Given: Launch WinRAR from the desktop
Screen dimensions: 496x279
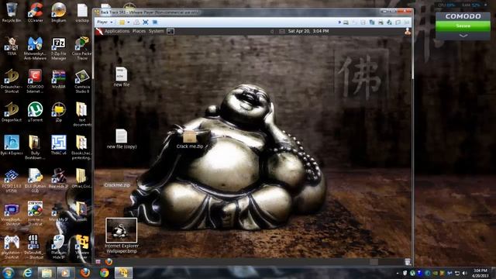Looking at the screenshot, I should [59, 79].
